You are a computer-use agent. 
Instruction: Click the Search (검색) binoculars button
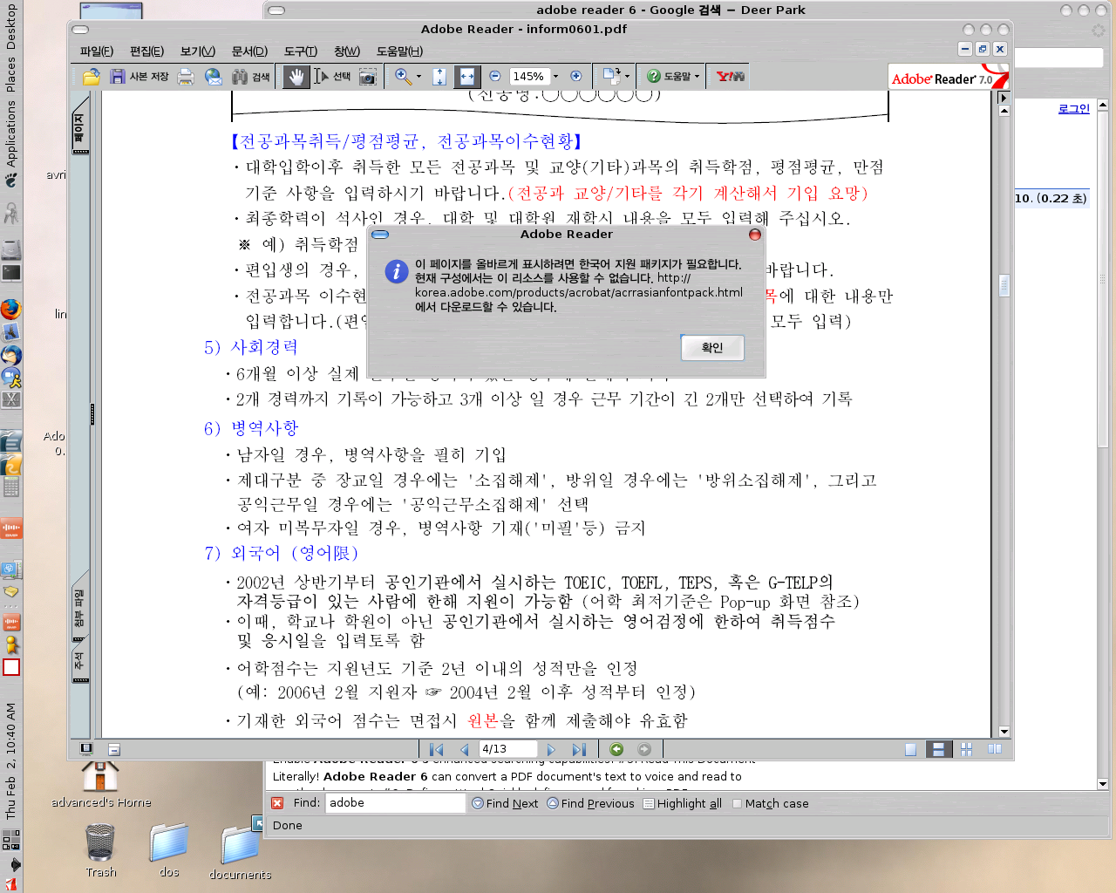(251, 77)
